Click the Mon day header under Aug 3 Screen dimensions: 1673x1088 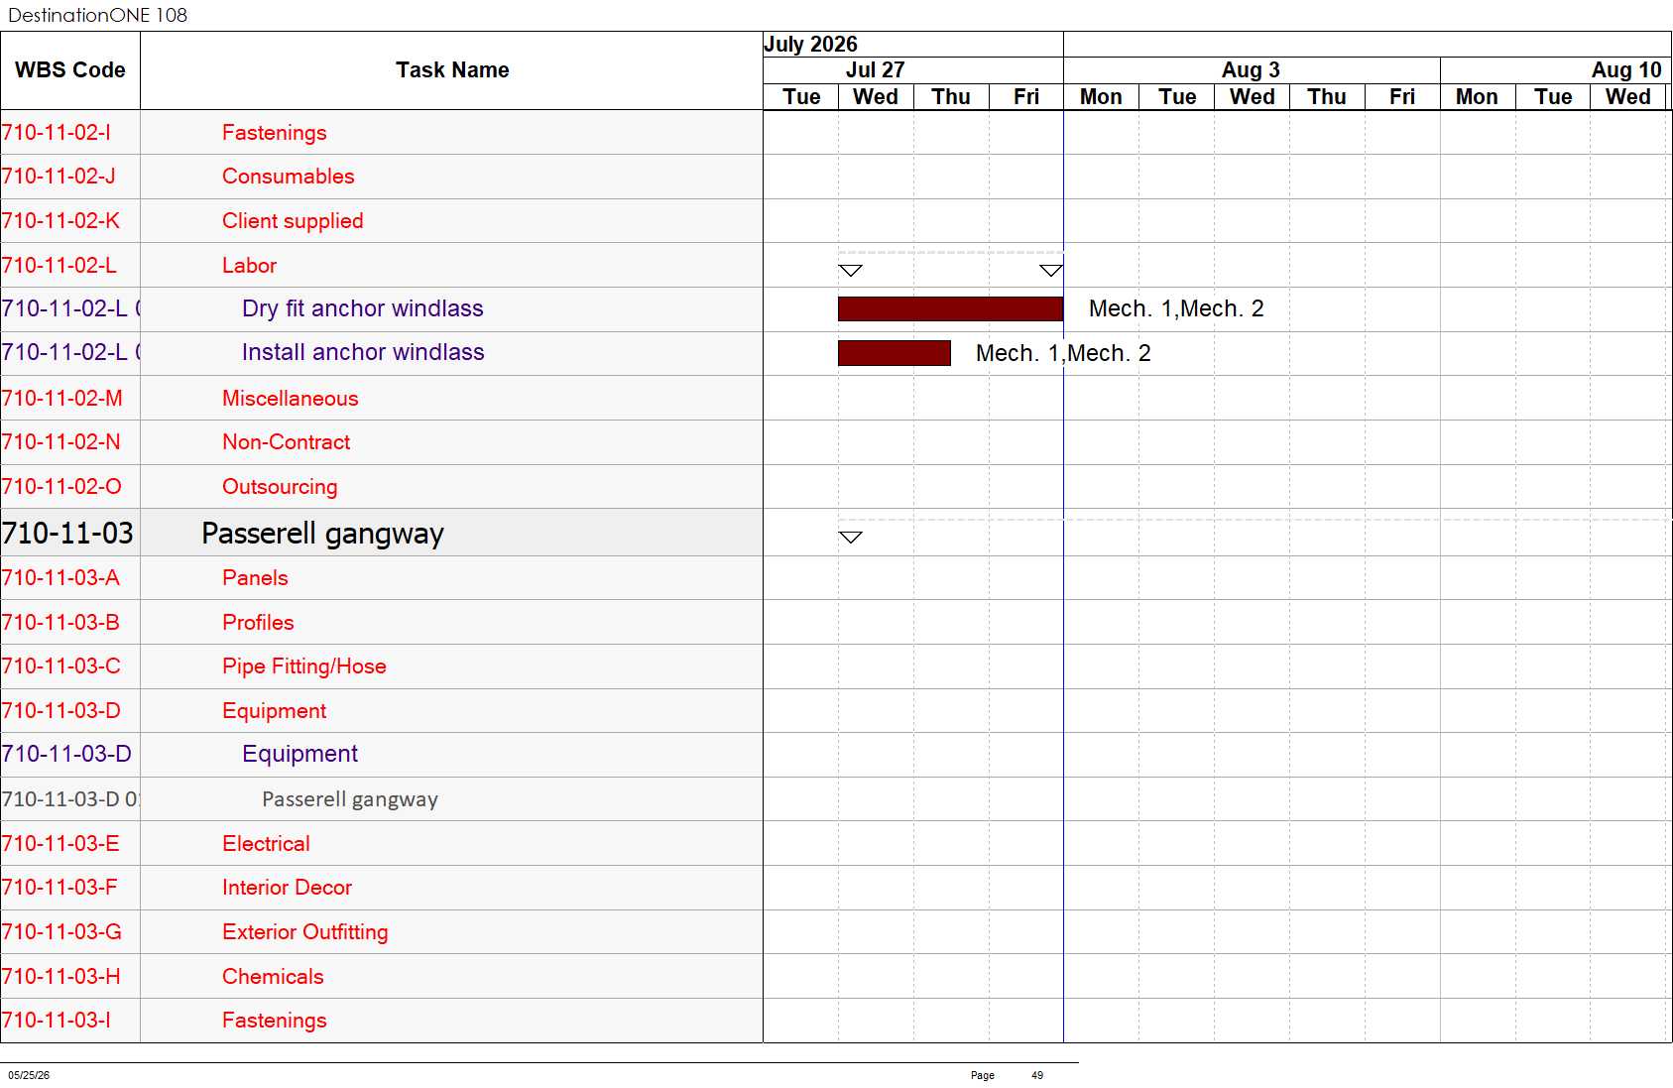pyautogui.click(x=1101, y=97)
